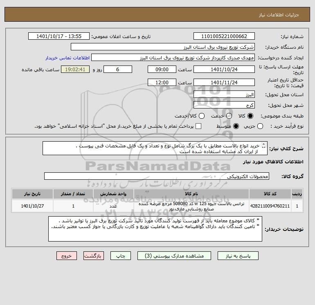
Task: Select the کالا radio button
Action: (x=250, y=116)
